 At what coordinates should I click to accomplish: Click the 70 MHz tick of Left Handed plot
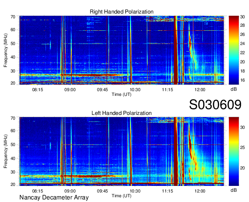[x=13, y=118]
